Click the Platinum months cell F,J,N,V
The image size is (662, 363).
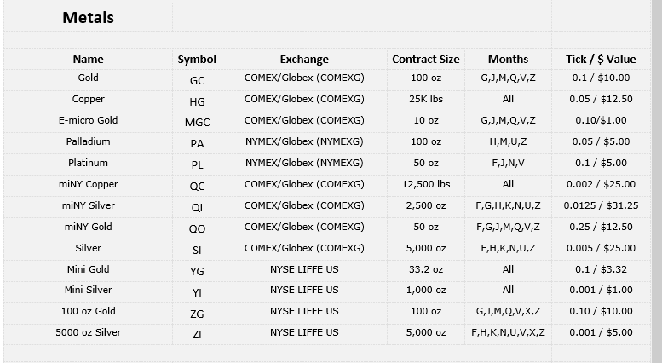[508, 163]
